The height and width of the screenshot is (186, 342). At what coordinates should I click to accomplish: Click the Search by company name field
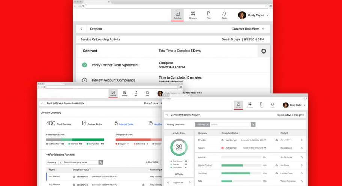[81, 162]
